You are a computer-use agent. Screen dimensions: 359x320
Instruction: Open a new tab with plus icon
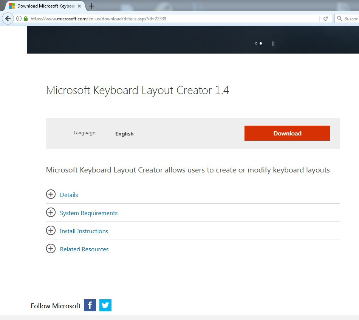(91, 6)
